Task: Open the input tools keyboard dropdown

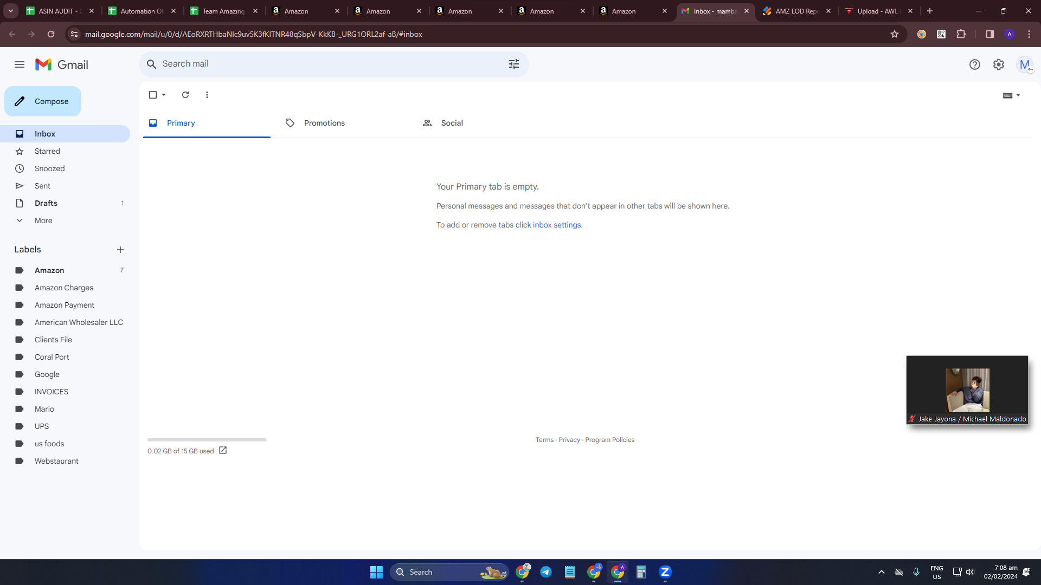Action: click(1012, 95)
